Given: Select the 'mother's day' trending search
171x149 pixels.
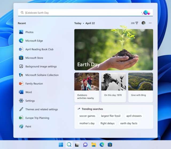Looking at the screenshot, I should point(87,123).
